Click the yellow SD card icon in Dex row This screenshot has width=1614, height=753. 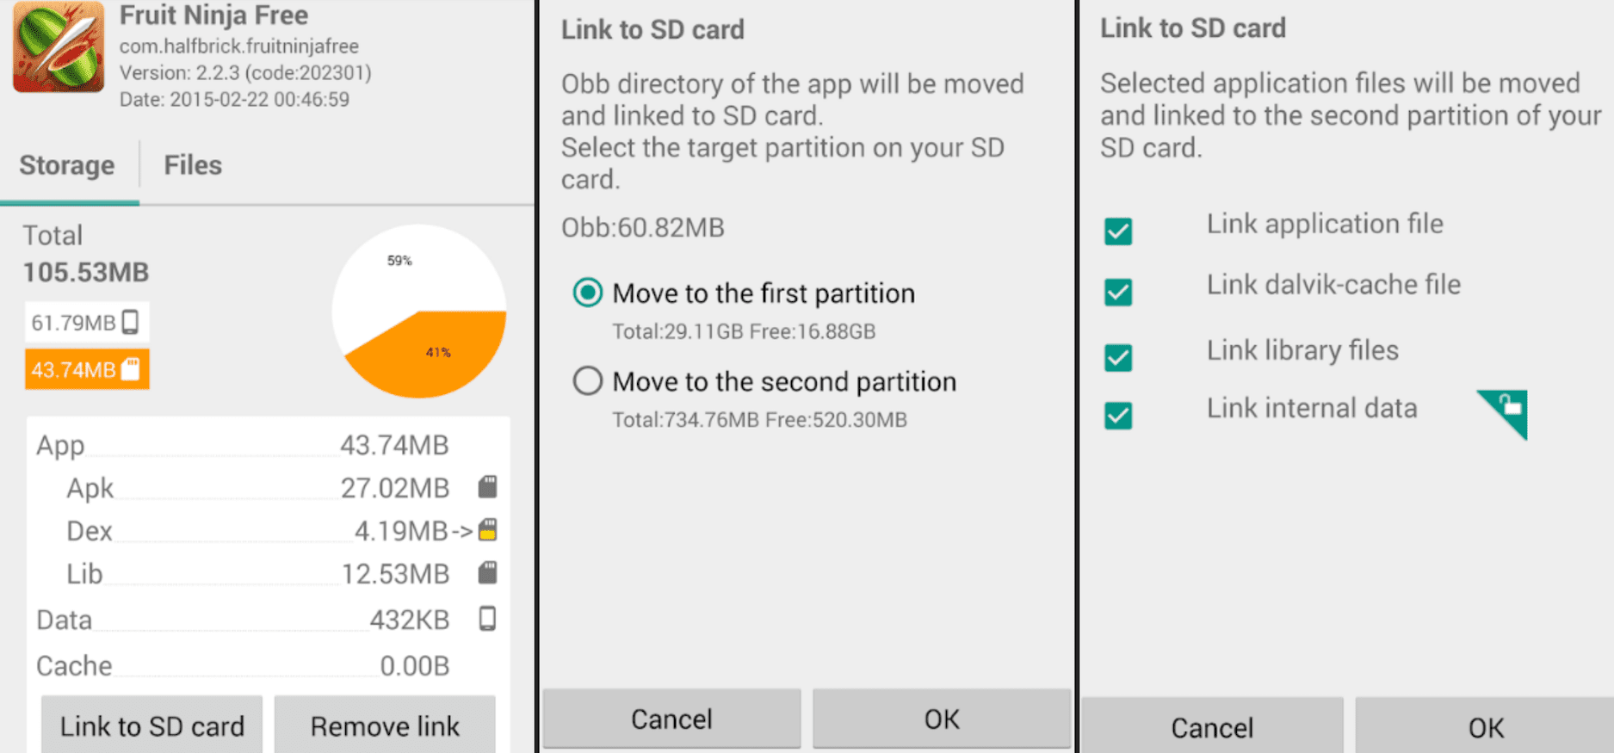[x=487, y=529]
